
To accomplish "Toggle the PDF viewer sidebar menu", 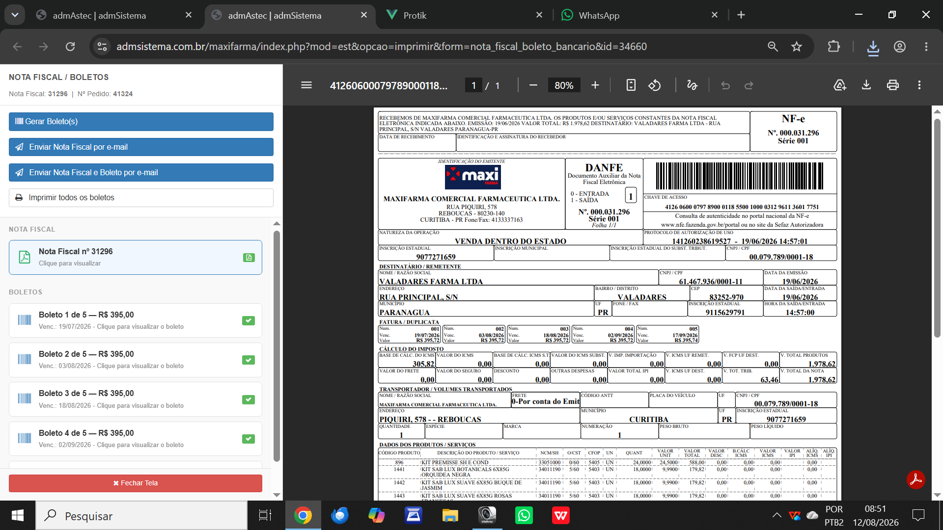I will 306,85.
